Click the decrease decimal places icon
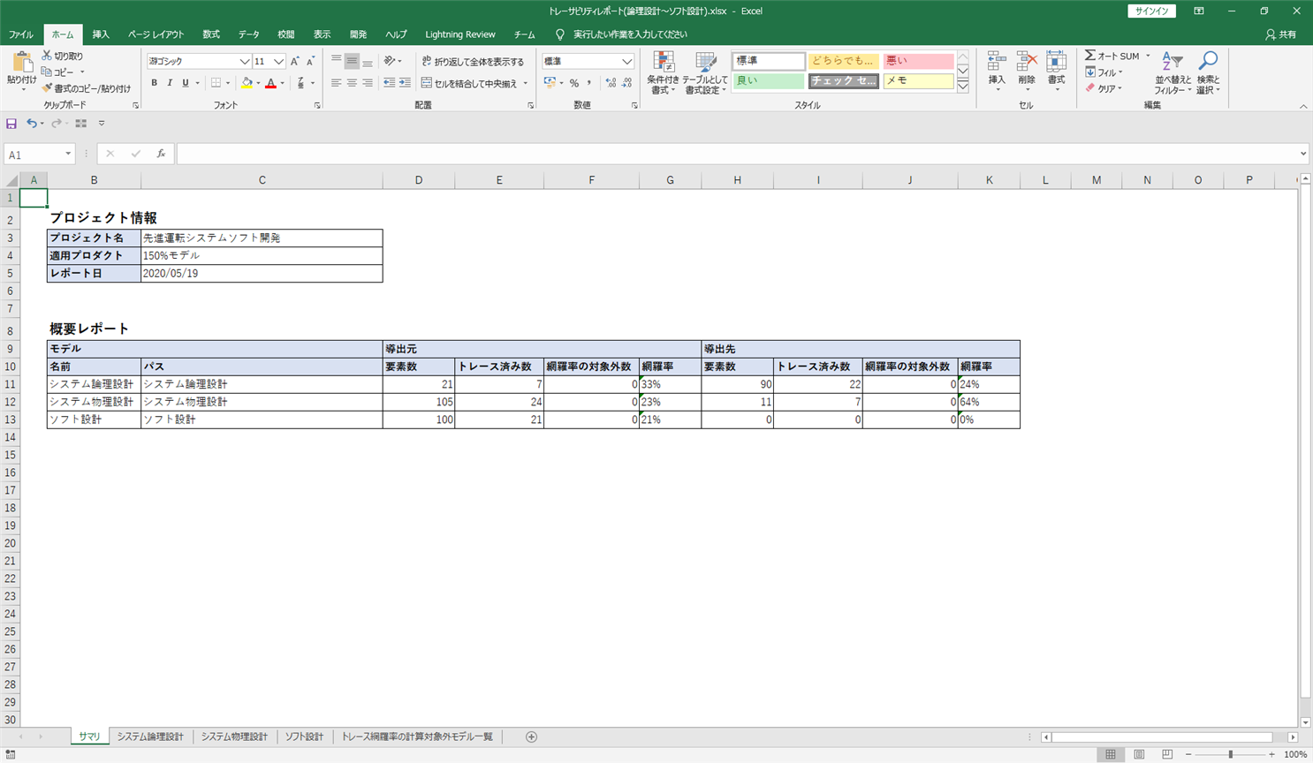 tap(626, 83)
